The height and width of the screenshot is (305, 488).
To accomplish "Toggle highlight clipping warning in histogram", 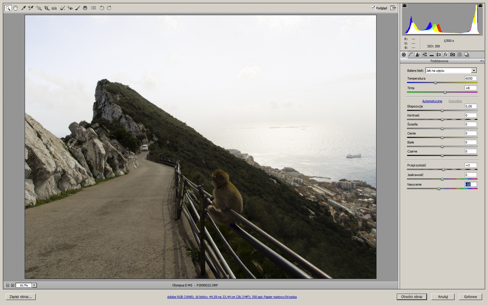I will point(480,6).
